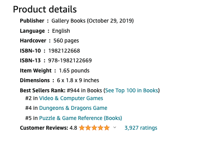This screenshot has height=148, width=217.
Task: Click the Gallery Books publisher text
Action: [69, 21]
